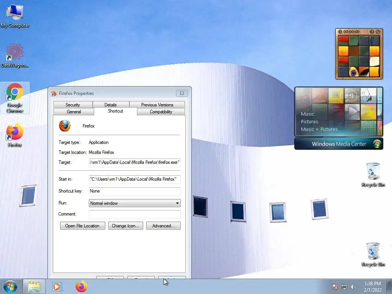Click the back arrow on the puzzle gadget
392x294 pixels.
point(340,32)
